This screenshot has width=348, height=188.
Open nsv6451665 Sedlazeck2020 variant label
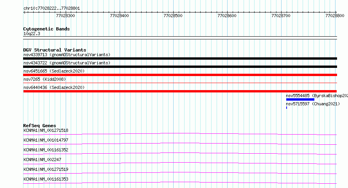(x=54, y=71)
